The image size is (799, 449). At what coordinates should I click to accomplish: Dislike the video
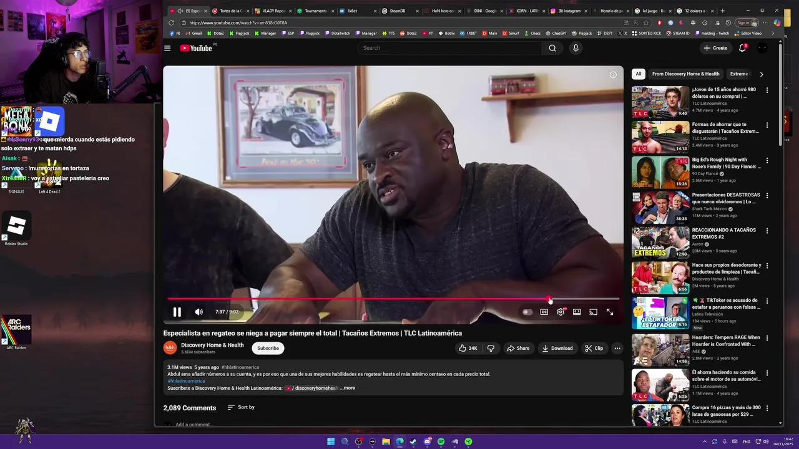491,348
